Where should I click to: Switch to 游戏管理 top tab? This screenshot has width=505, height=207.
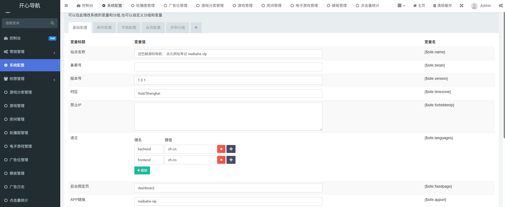pos(242,6)
